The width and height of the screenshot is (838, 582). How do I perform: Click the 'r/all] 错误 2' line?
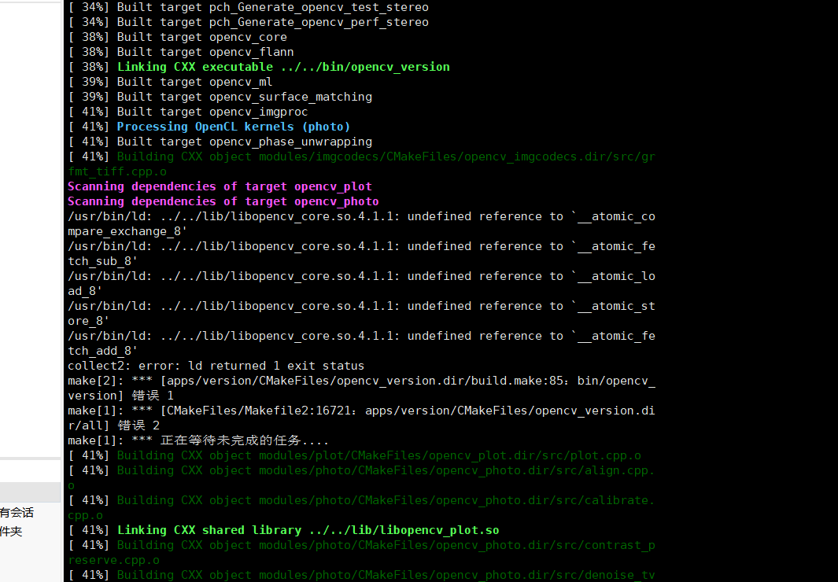pos(113,426)
